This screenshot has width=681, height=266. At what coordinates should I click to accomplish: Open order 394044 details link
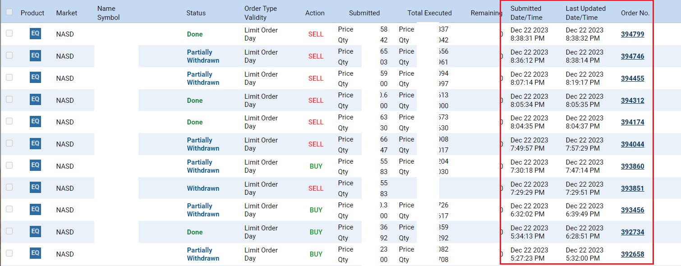pyautogui.click(x=632, y=144)
